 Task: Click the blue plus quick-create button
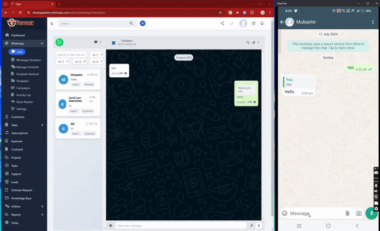tap(142, 23)
